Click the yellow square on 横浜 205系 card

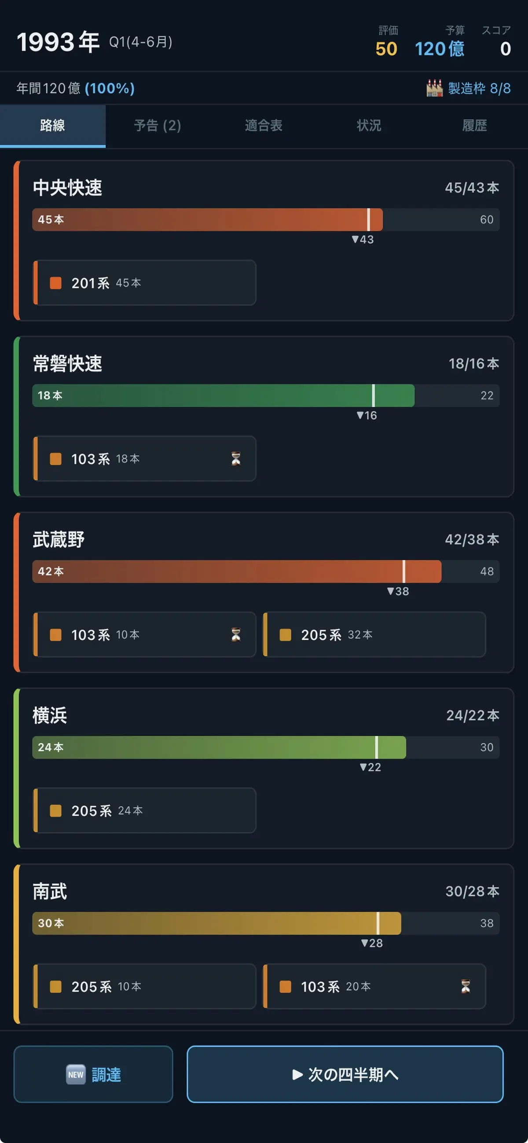tap(55, 810)
